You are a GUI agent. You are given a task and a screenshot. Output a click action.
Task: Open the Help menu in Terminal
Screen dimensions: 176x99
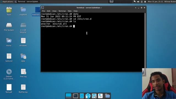pyautogui.click(x=75, y=11)
